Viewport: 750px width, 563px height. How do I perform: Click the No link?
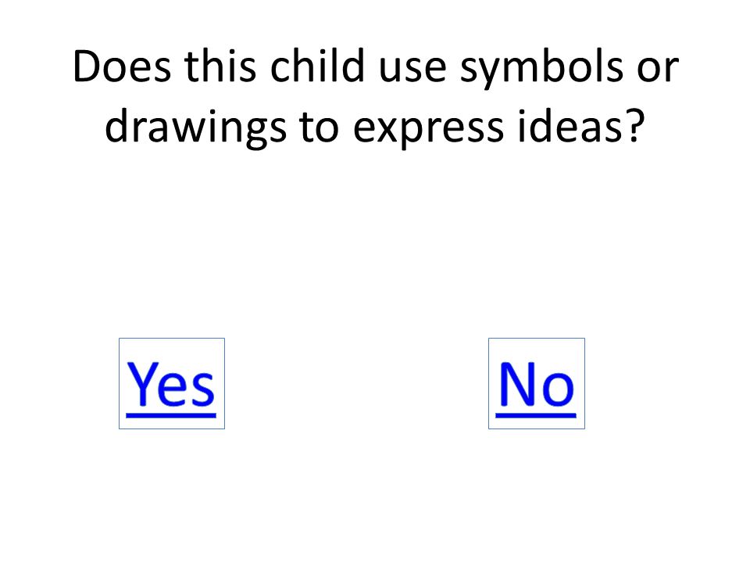536,384
